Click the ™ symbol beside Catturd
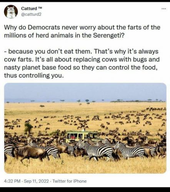This screenshot has height=192, width=170. tap(40, 8)
